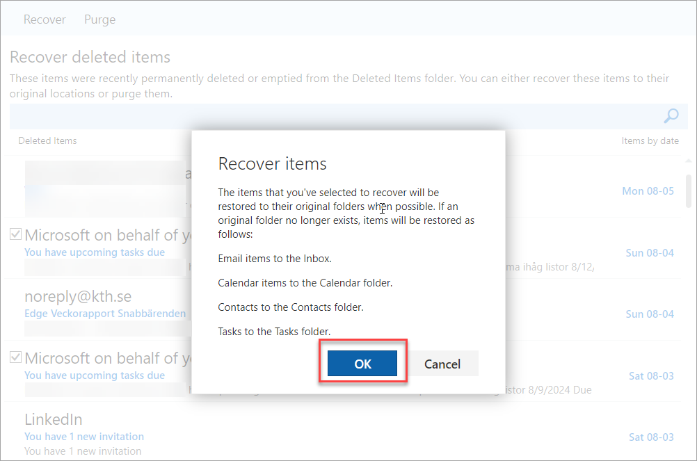The image size is (697, 461).
Task: Open 'You have 1 new invitation' message
Action: point(83,436)
